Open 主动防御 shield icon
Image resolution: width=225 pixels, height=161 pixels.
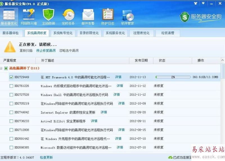click(48, 17)
